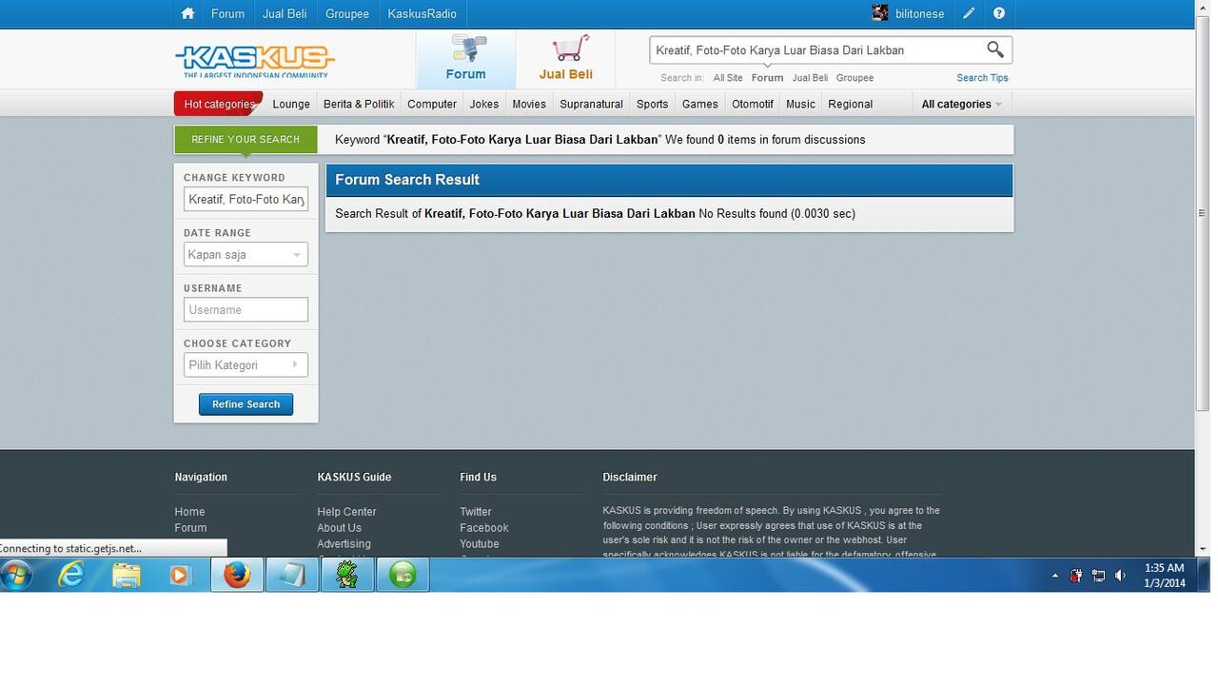Open Start menu on the taskbar
Viewport: 1218px width, 685px height.
(x=17, y=575)
